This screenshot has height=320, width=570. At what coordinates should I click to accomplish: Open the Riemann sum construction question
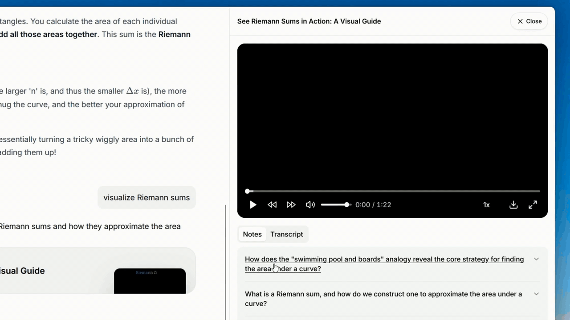point(383,299)
